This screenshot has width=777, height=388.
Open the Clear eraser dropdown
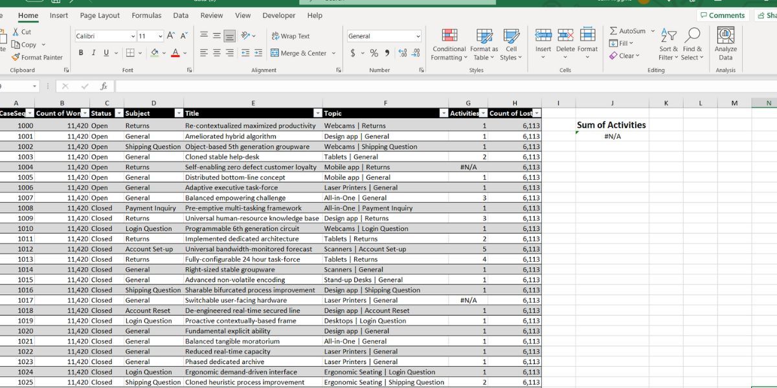click(624, 56)
